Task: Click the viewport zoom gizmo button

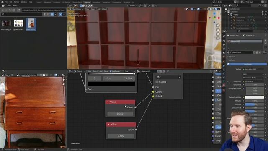Action: 218,26
